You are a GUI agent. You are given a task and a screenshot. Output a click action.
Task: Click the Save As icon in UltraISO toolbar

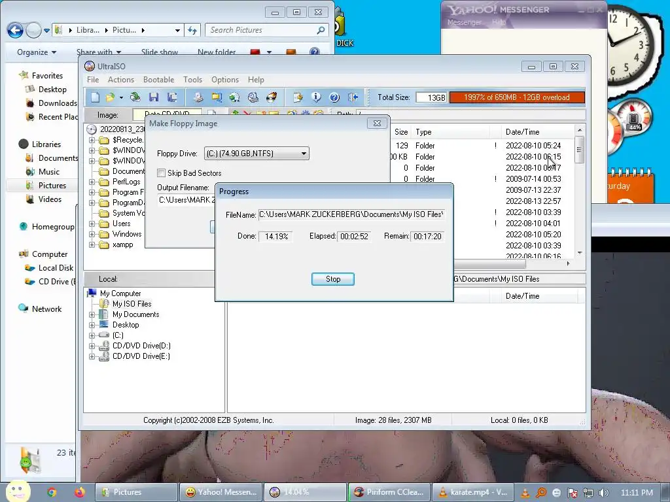click(172, 97)
